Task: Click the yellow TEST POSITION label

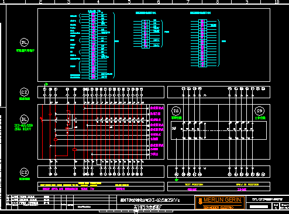Action: [x=194, y=184]
